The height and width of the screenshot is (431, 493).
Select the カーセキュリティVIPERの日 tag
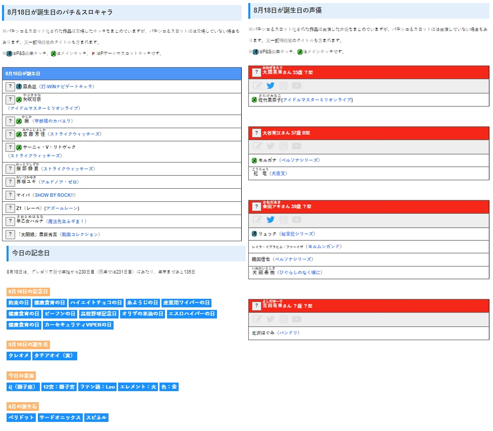(78, 325)
